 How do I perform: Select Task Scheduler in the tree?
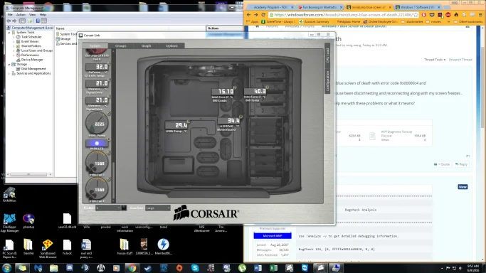(x=31, y=37)
